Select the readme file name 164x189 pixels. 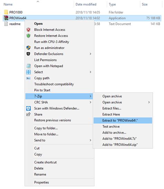pyautogui.click(x=15, y=24)
